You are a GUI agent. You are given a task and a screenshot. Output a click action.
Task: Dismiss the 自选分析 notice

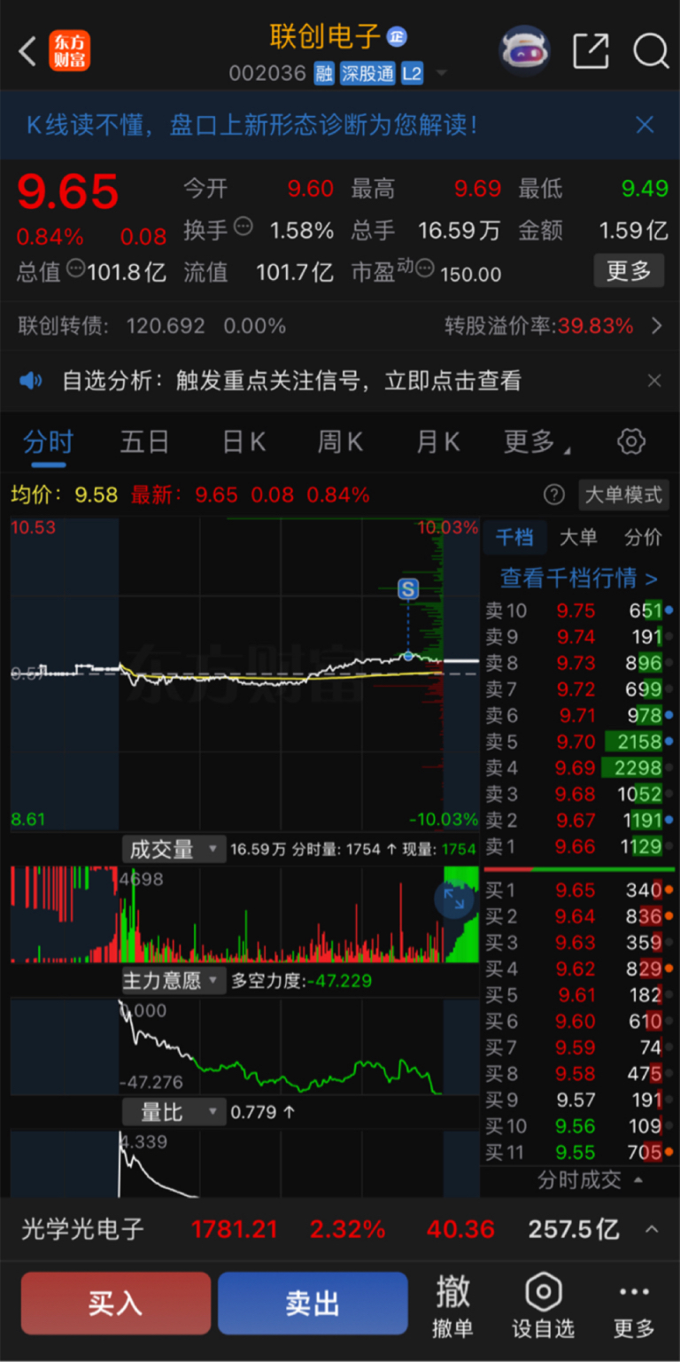click(654, 381)
